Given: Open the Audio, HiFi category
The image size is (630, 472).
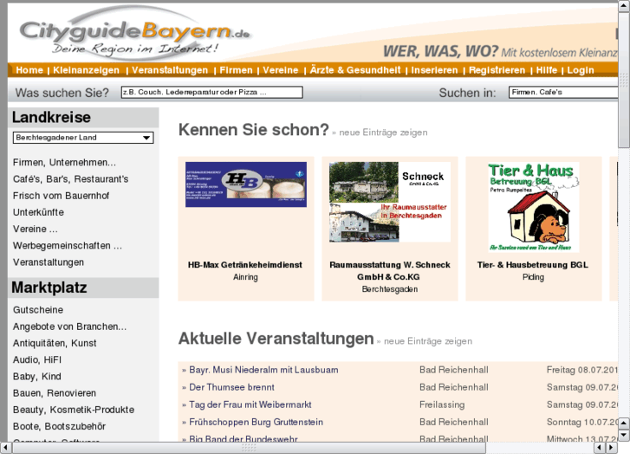Looking at the screenshot, I should coord(37,360).
